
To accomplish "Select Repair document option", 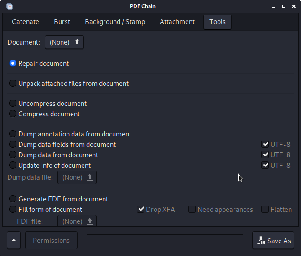I will [x=39, y=64].
